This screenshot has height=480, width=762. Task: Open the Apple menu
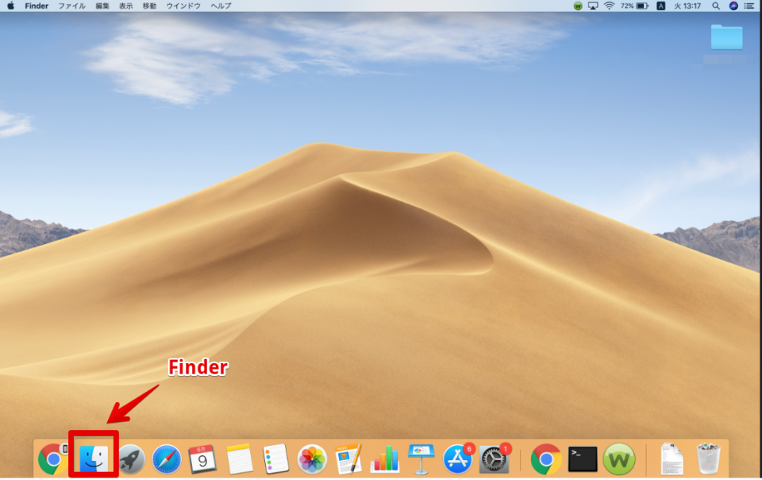click(10, 6)
